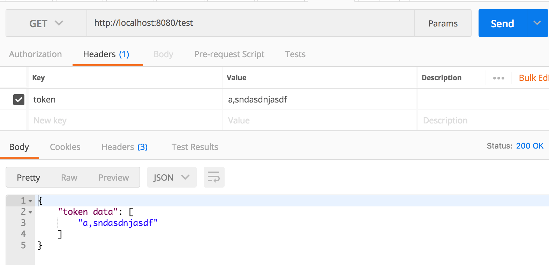
Task: Select the Pretty response view
Action: (28, 177)
